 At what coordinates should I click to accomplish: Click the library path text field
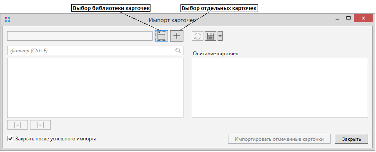80,36
